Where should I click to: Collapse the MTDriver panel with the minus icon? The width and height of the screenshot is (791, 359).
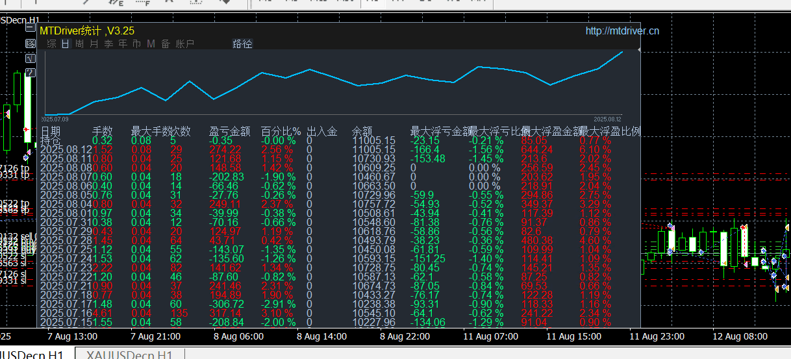30,28
